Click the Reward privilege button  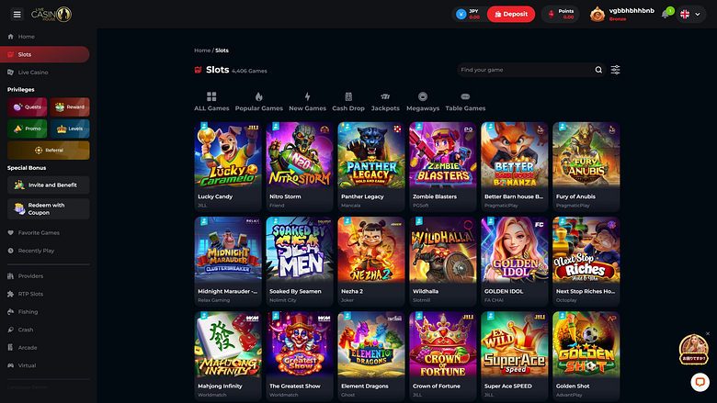coord(70,106)
